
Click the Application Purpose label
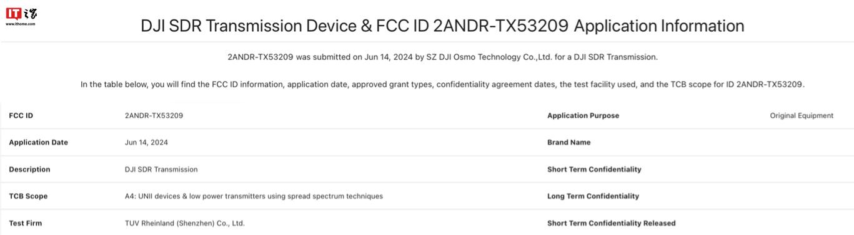(583, 115)
